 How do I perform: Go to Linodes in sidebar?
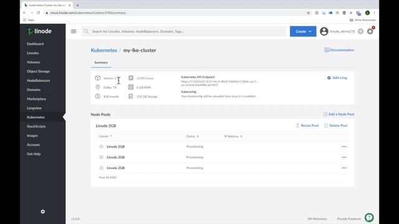point(33,53)
